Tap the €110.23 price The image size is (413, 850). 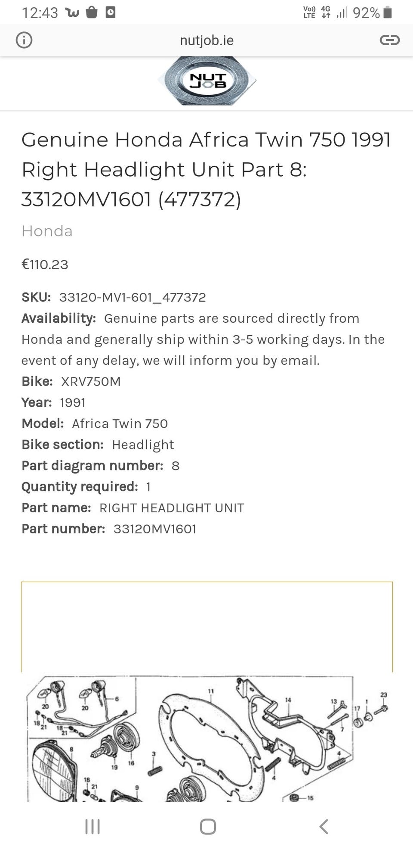pyautogui.click(x=45, y=265)
